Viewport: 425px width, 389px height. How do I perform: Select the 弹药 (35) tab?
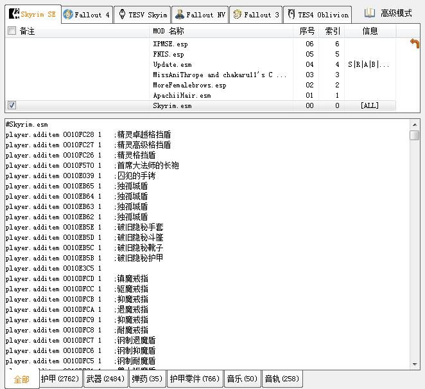coord(147,379)
